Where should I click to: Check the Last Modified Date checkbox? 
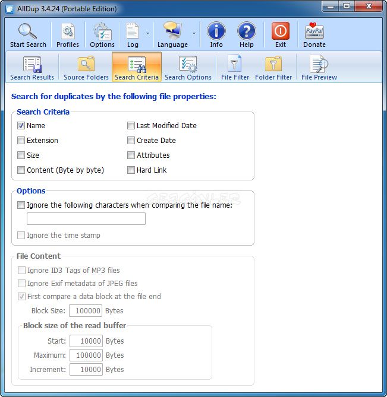coord(131,126)
